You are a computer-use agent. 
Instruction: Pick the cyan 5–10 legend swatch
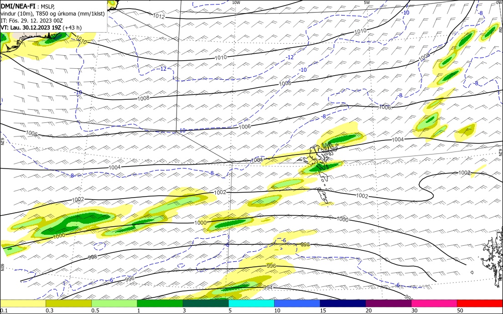coord(251,303)
